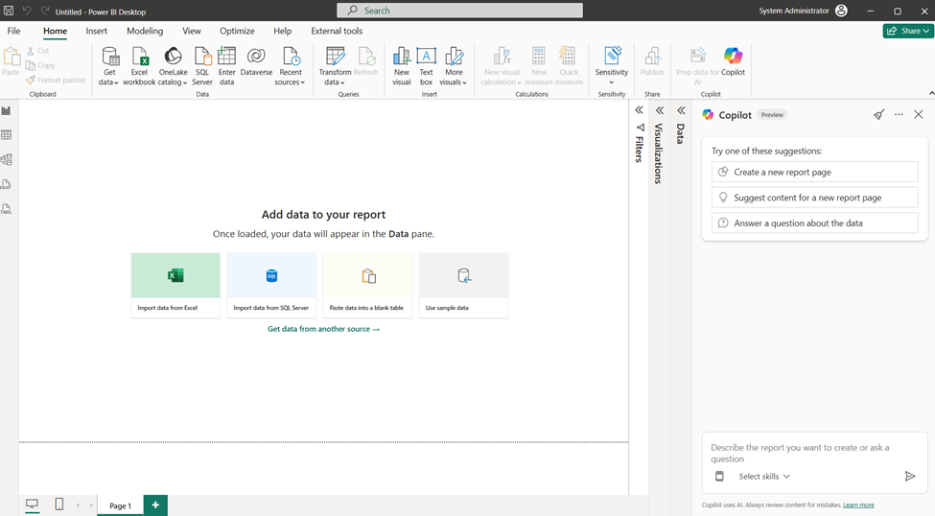Switch to mobile layout view
Viewport: 935px width, 516px height.
59,504
